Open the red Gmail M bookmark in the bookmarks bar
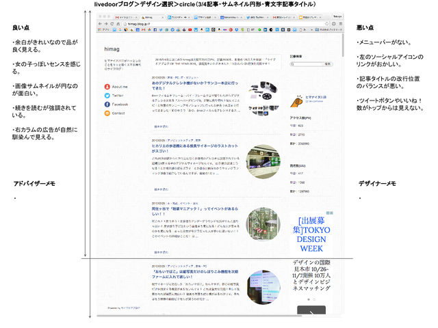Viewport: 438px width, 328px height. 143,29
